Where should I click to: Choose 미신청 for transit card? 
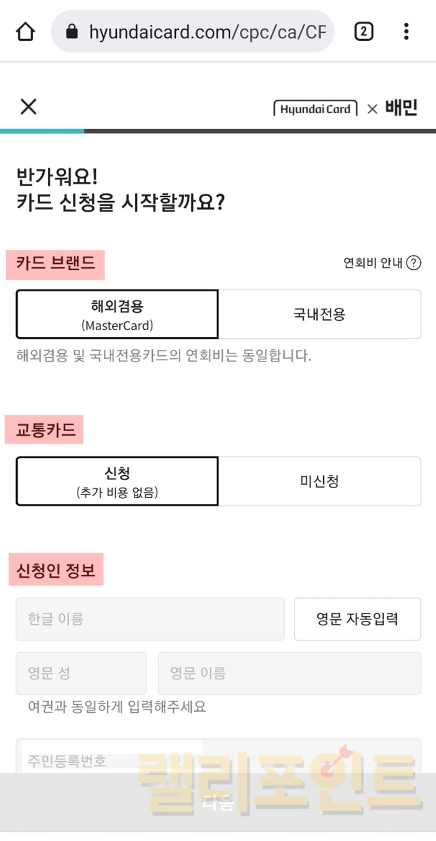click(x=319, y=481)
